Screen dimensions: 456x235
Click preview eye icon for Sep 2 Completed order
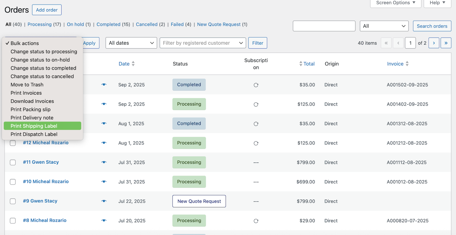tap(104, 85)
